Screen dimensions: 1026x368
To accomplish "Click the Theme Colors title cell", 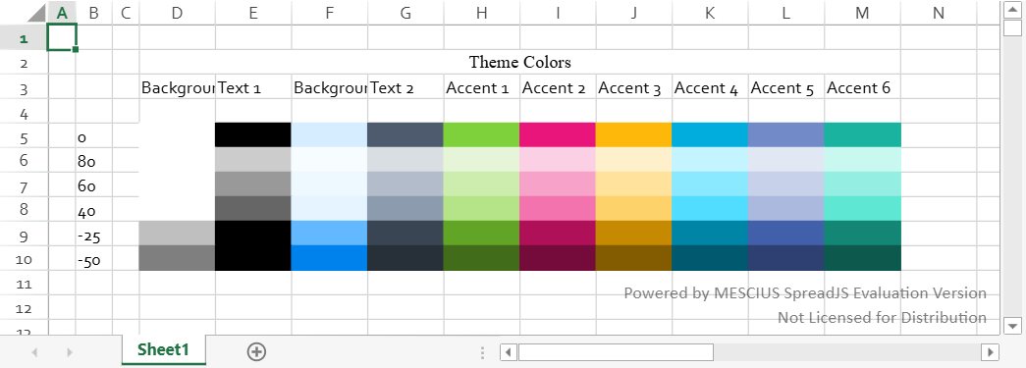I will tap(520, 62).
